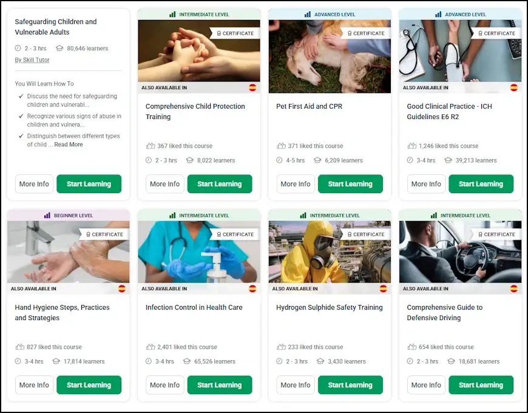Open Comprehensive Guide to Defensive Driving title
This screenshot has width=528, height=413.
pos(444,313)
